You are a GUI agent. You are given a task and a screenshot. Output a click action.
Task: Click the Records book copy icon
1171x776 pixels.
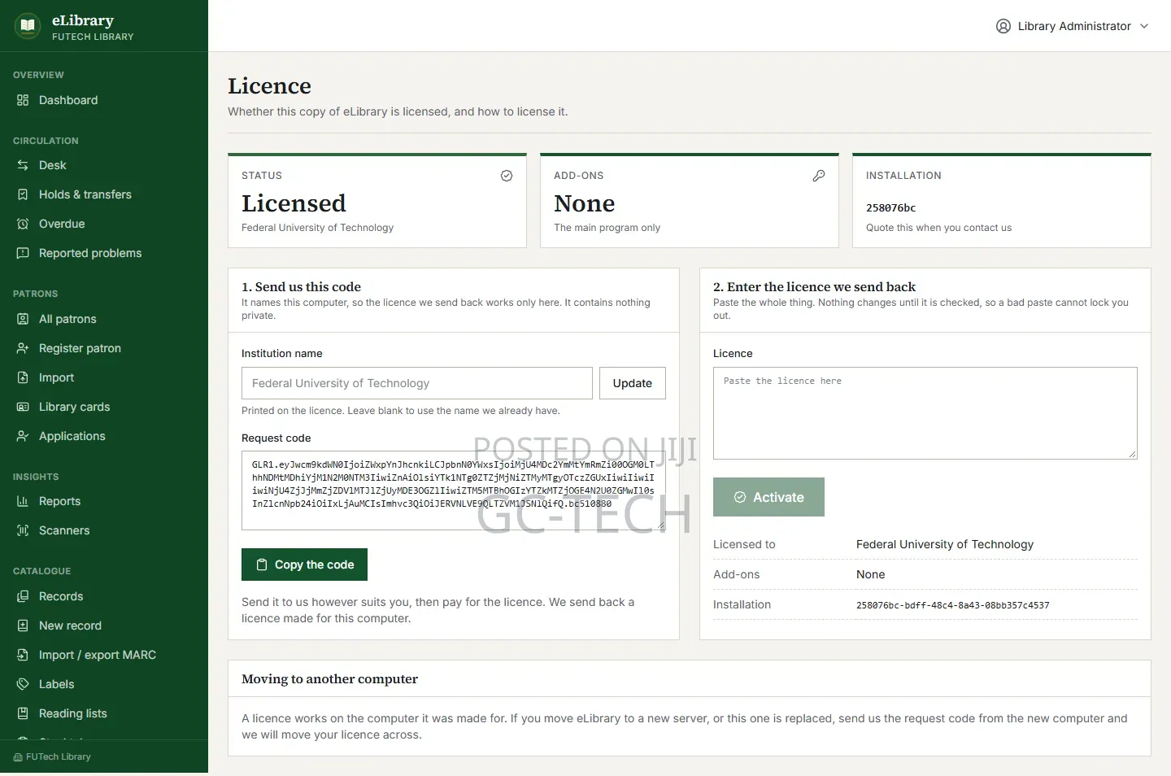23,596
